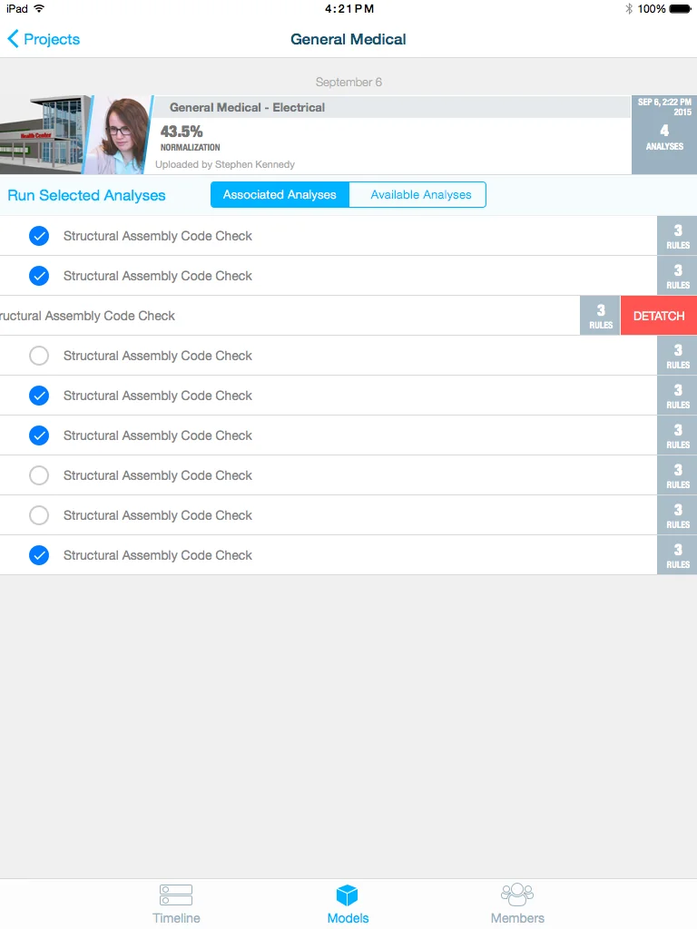The height and width of the screenshot is (929, 697).
Task: Tap the 4:21 PM clock
Action: point(349,9)
